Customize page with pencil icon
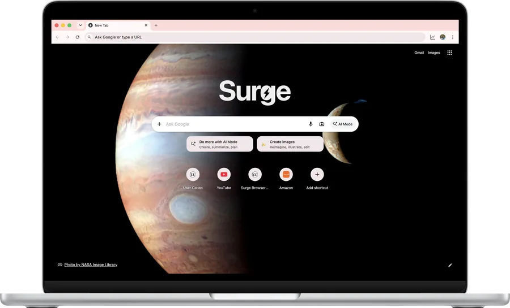This screenshot has width=510, height=308. [x=450, y=265]
